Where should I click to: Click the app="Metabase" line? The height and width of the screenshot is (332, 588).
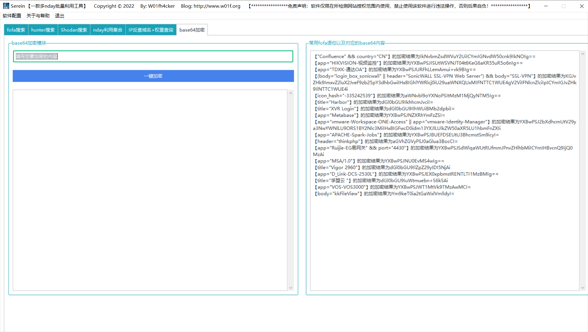pos(379,115)
